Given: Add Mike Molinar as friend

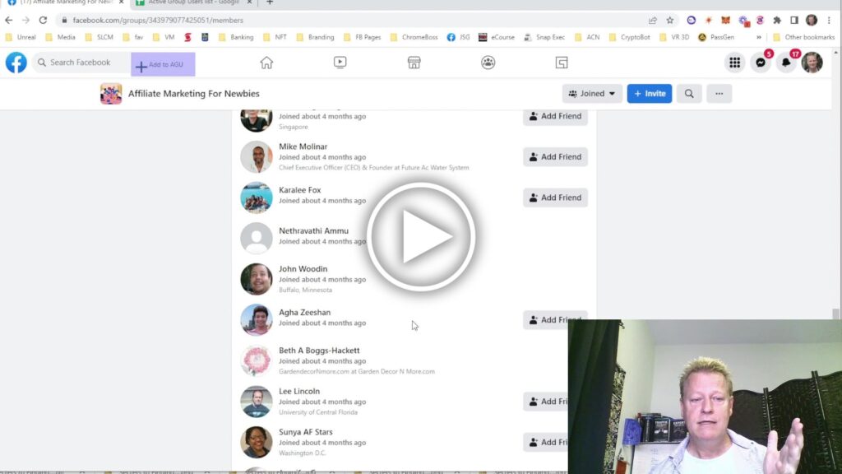Looking at the screenshot, I should click(x=555, y=157).
